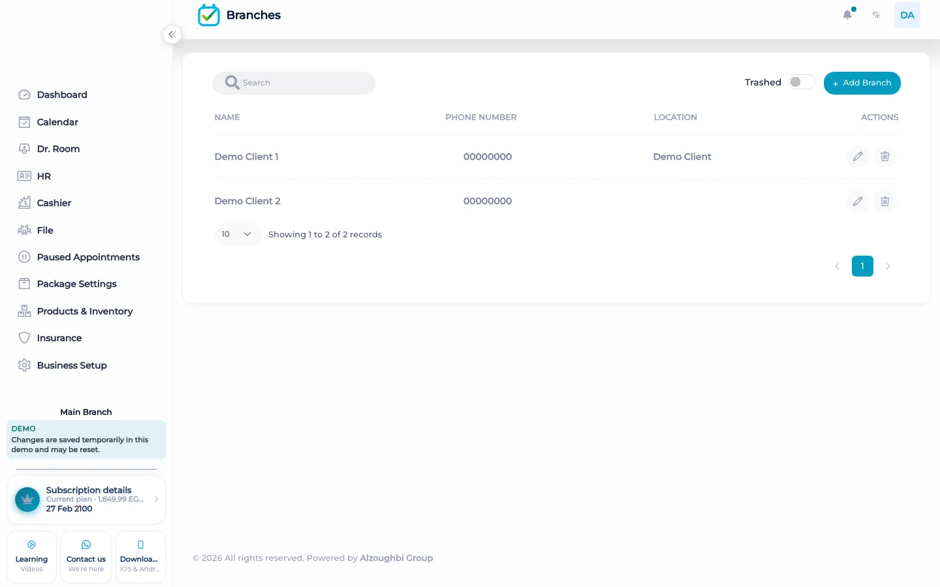
Task: Open Products & Inventory
Action: click(86, 311)
